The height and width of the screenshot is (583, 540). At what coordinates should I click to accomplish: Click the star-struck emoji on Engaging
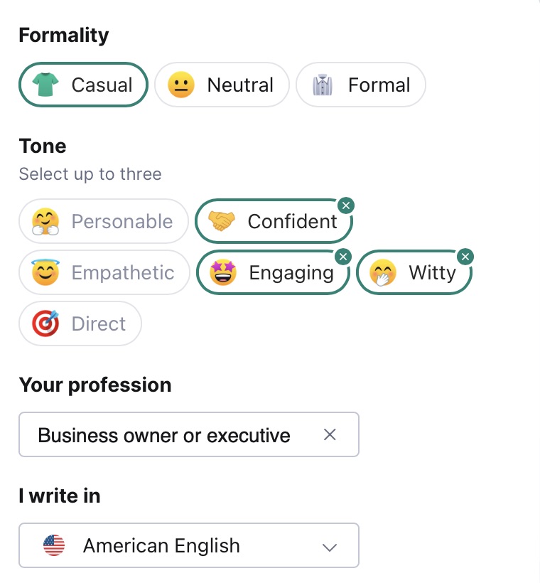(x=225, y=272)
